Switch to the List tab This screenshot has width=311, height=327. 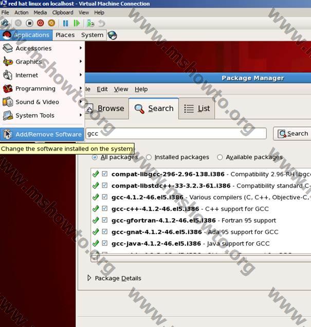(197, 108)
